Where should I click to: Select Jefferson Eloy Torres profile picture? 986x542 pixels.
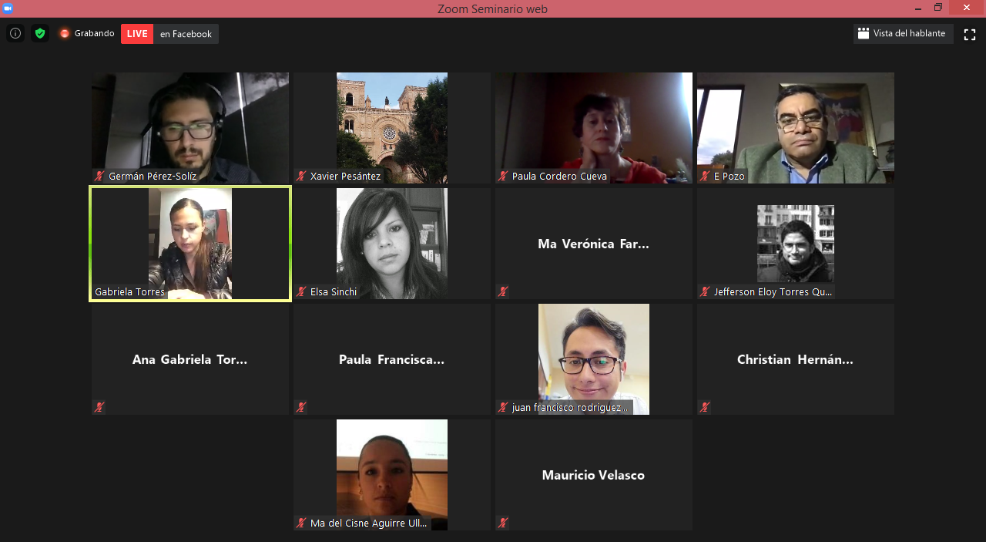(796, 244)
